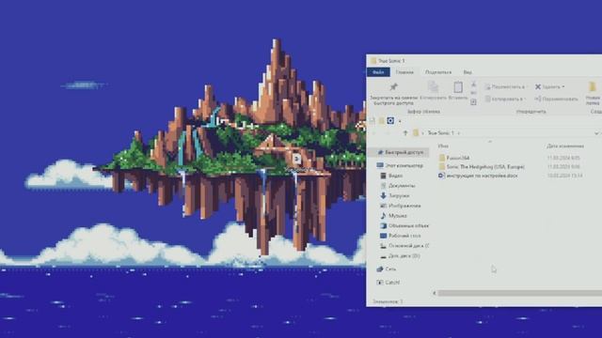The height and width of the screenshot is (338, 602).
Task: Click the True Sonic 1 window title
Action: 391,61
